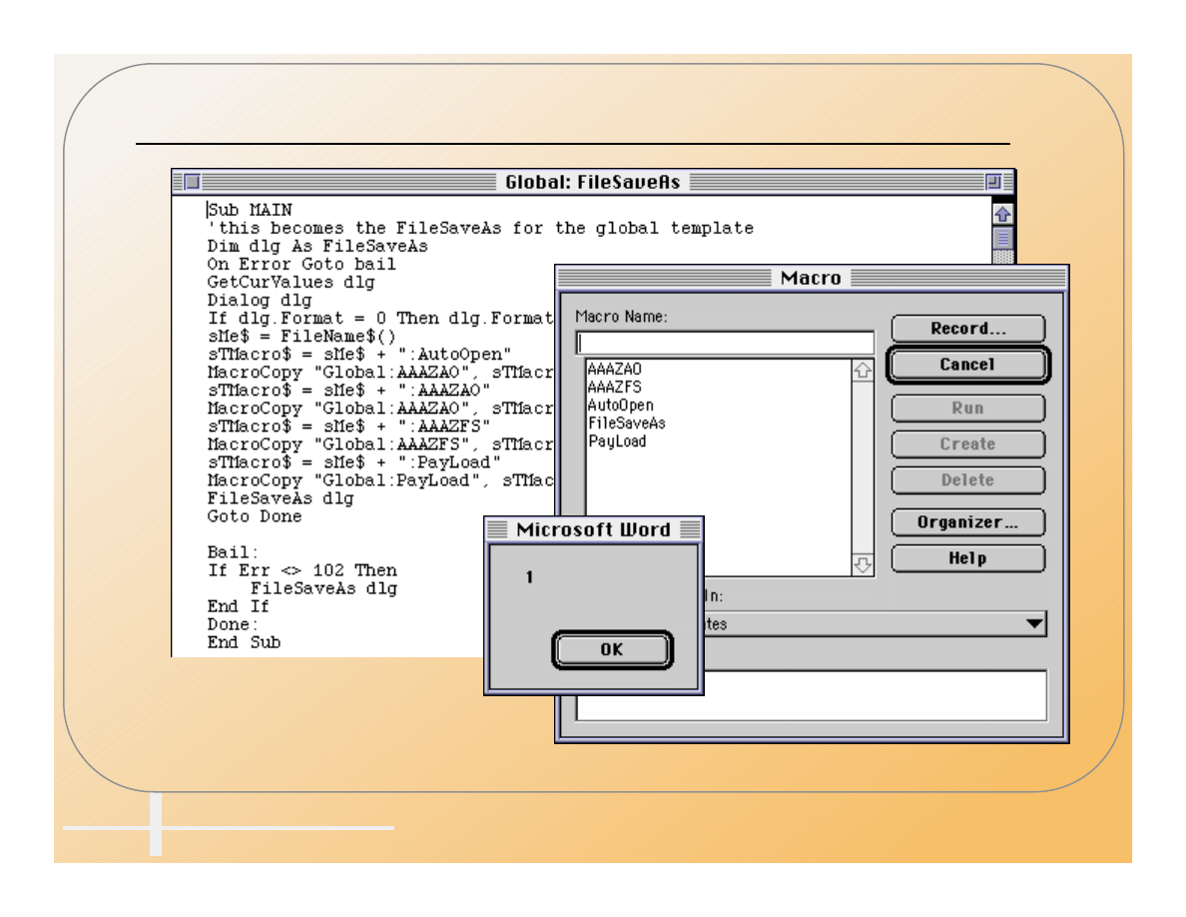Click the macro list scroll up arrow
1186x917 pixels.
[x=863, y=370]
